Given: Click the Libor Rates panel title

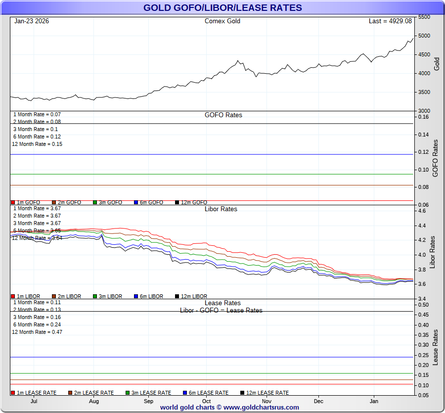Looking at the screenshot, I should [x=221, y=209].
